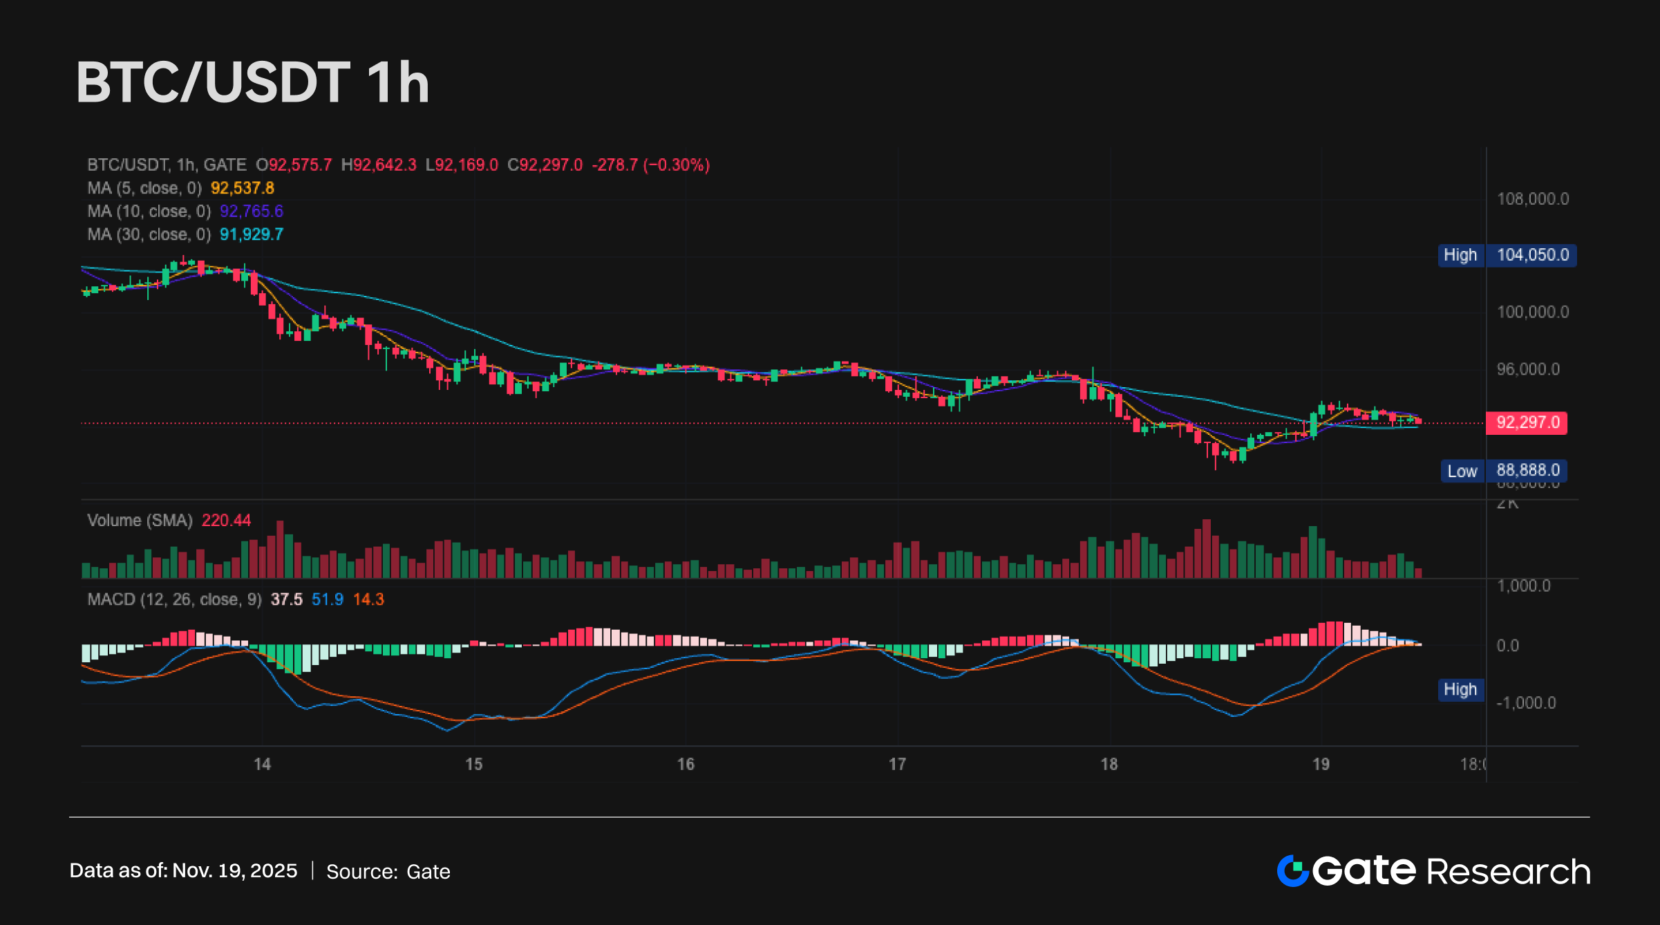Select the MA (10, close, 0) indicator label
Image resolution: width=1660 pixels, height=925 pixels.
(149, 211)
